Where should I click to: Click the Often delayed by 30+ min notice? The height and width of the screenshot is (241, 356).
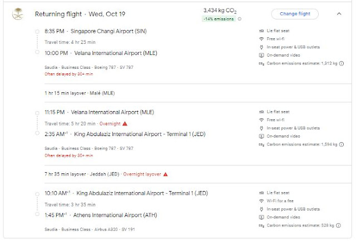[x=68, y=74]
